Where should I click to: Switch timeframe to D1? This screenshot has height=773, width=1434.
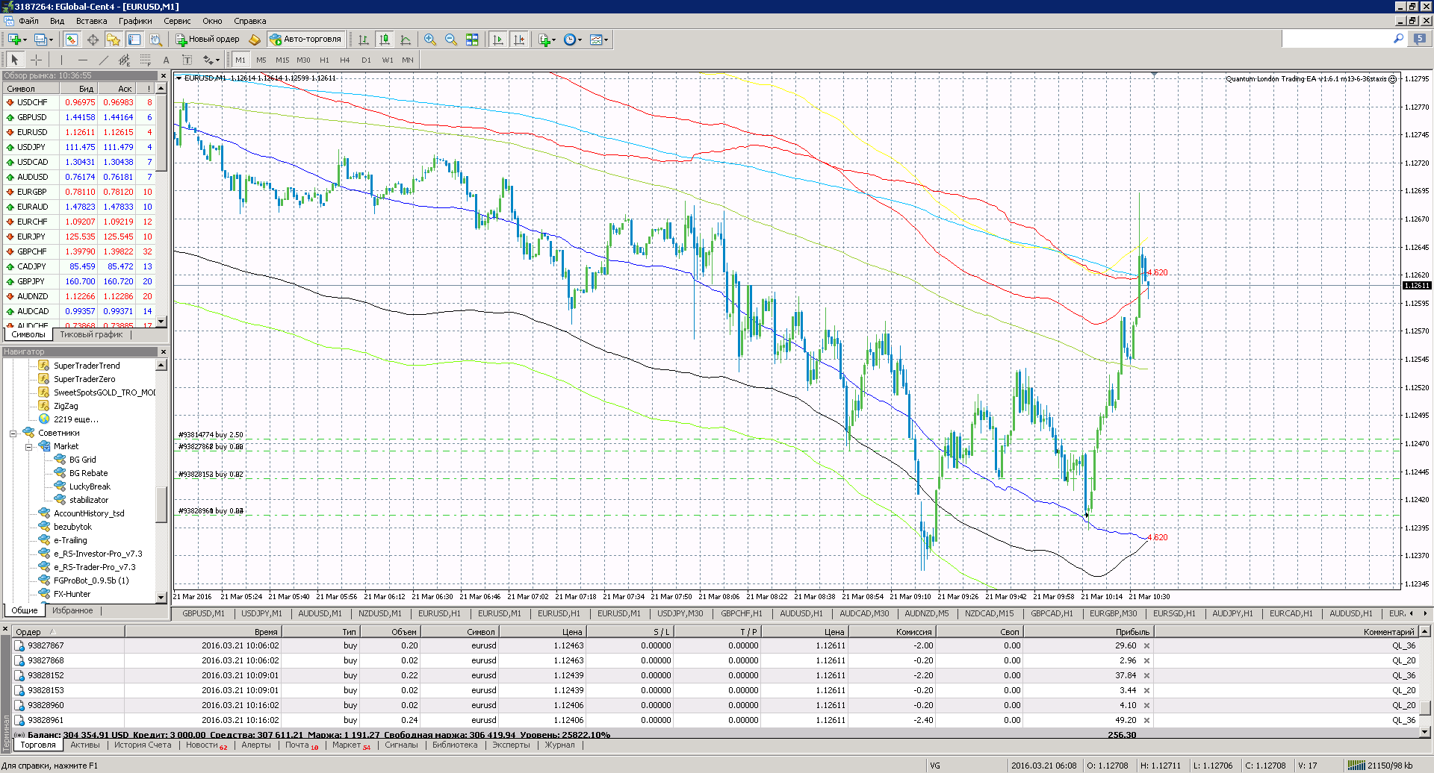[x=366, y=60]
